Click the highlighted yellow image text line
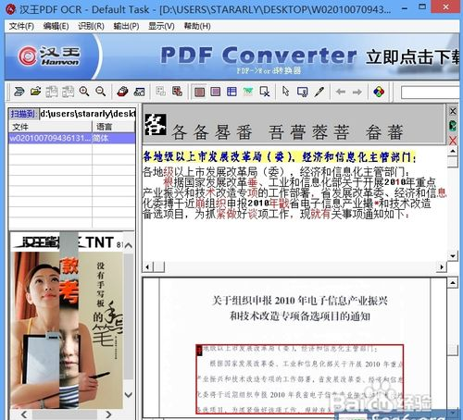This screenshot has height=420, width=463. coord(279,157)
